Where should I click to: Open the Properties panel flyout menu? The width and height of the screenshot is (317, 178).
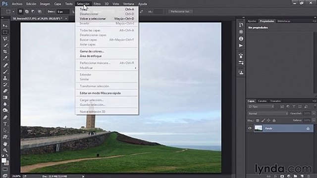click(x=314, y=21)
